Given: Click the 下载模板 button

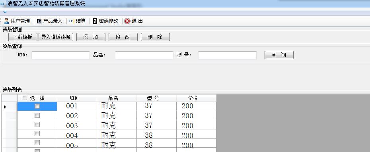Looking at the screenshot, I should pos(23,37).
